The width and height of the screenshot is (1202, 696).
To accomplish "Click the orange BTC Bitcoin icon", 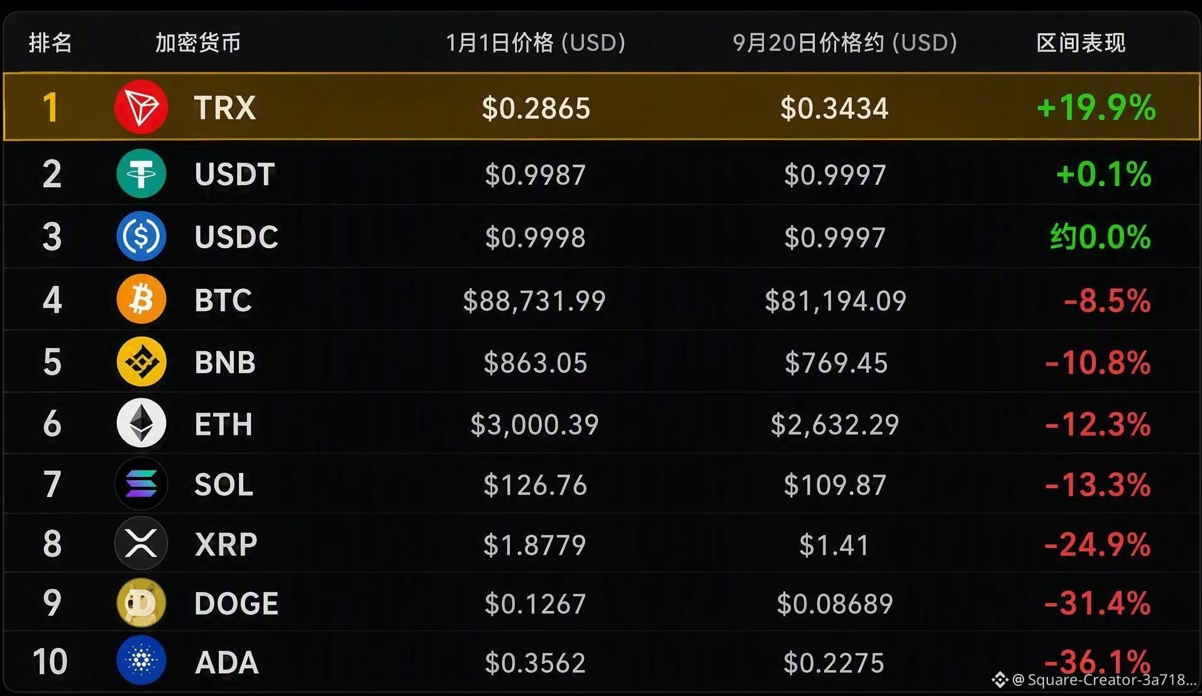I will [141, 299].
